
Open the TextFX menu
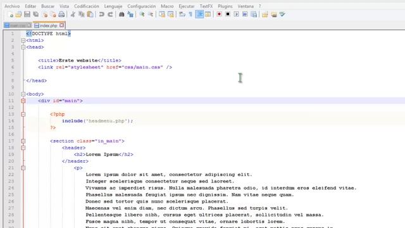tap(206, 6)
